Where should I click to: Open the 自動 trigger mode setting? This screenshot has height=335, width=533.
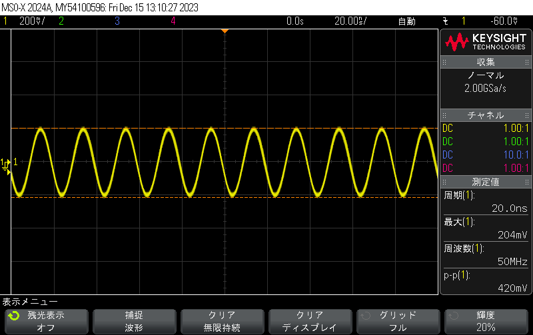(x=406, y=21)
